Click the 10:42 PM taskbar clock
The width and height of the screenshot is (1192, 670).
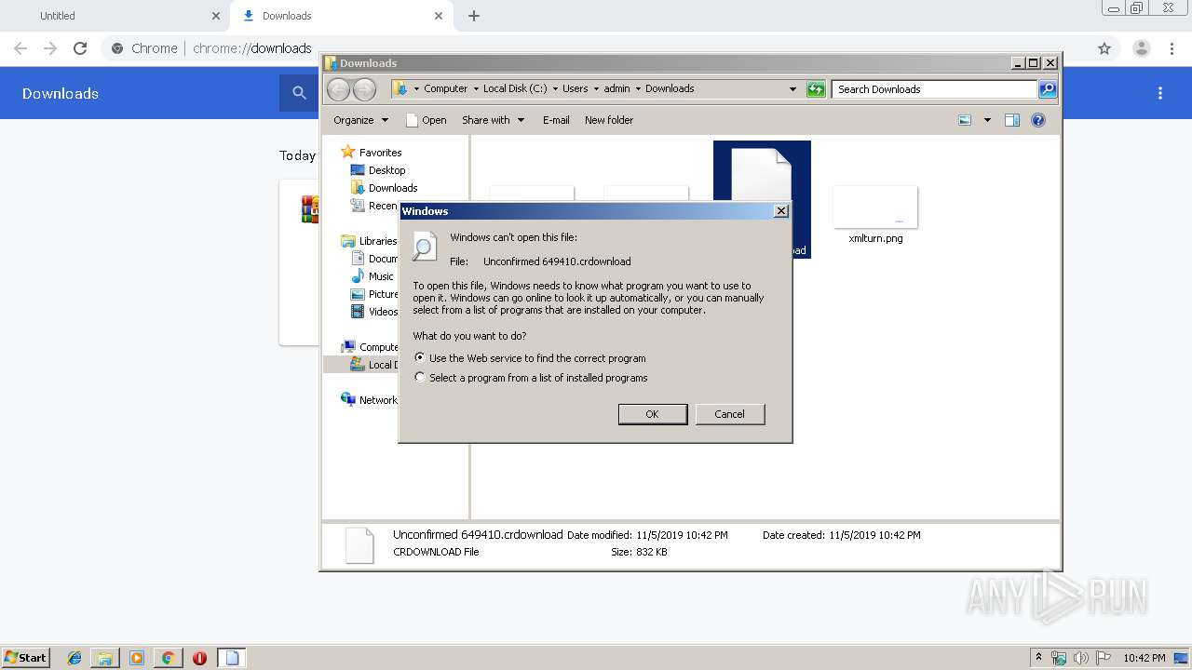[x=1145, y=658]
